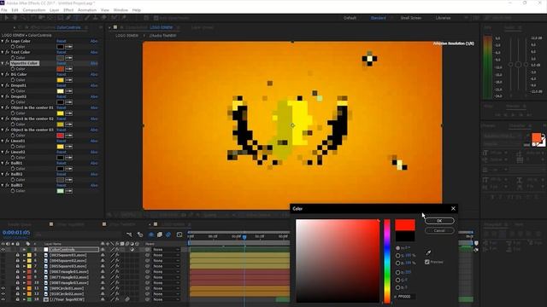The image size is (547, 307).
Task: Click Vignette Color red swatch
Action: coord(61,69)
